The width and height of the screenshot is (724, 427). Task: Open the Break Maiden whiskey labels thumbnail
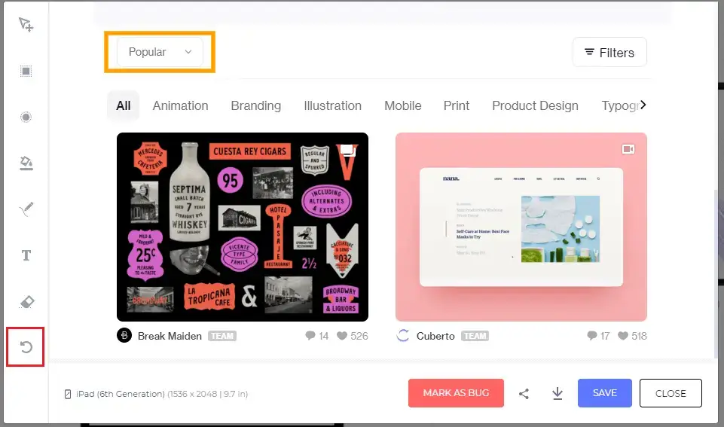[x=243, y=227]
